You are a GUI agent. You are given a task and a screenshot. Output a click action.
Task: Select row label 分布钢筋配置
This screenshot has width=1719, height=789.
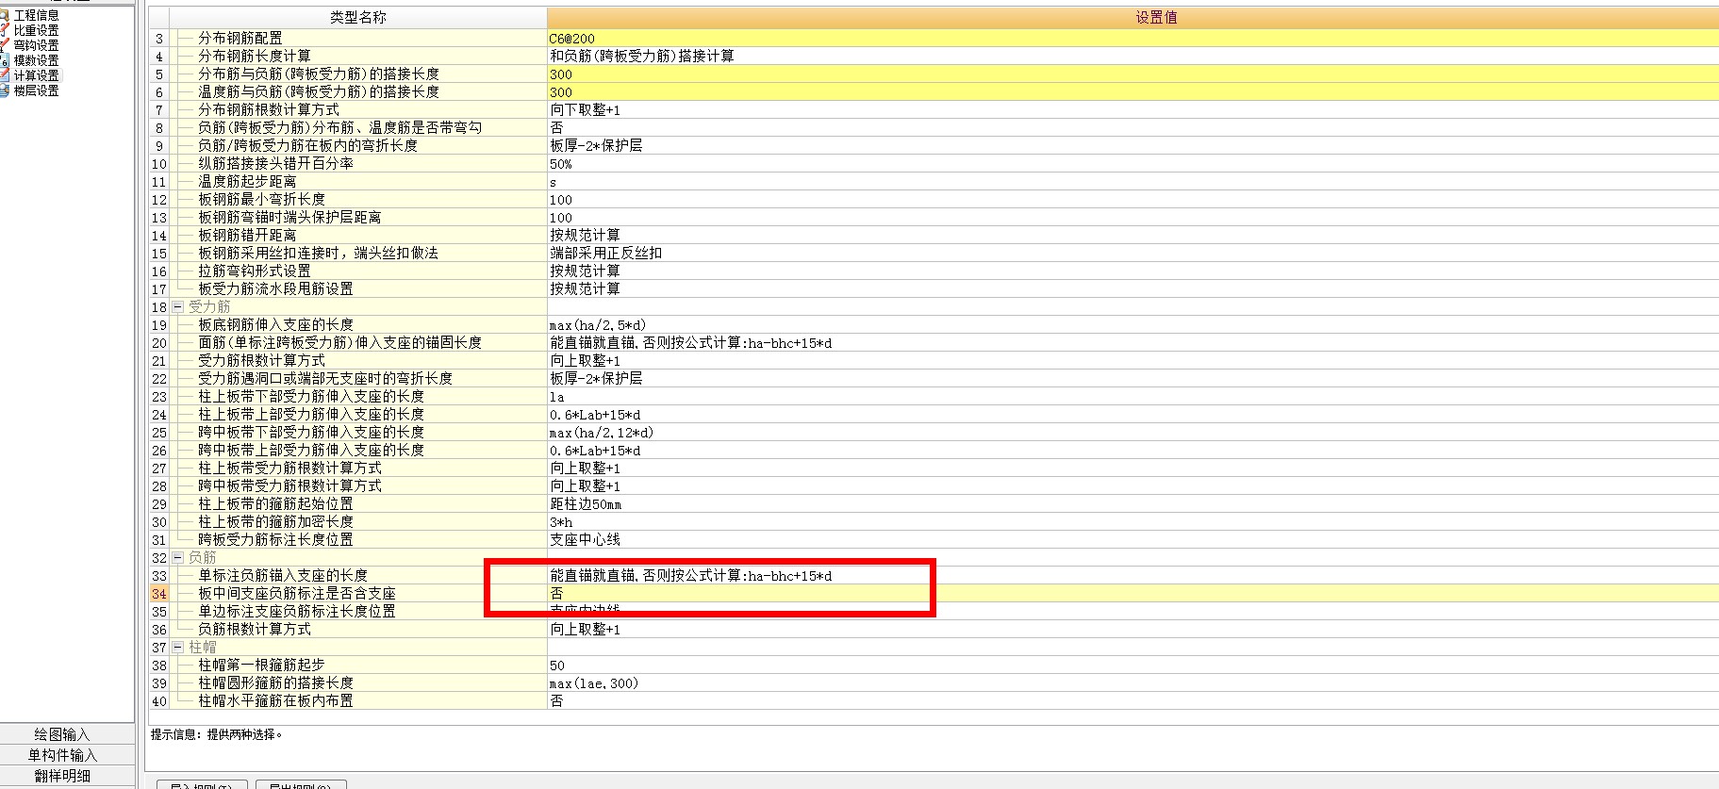(240, 39)
